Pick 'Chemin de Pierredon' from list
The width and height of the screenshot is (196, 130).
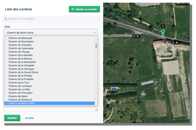point(21,93)
